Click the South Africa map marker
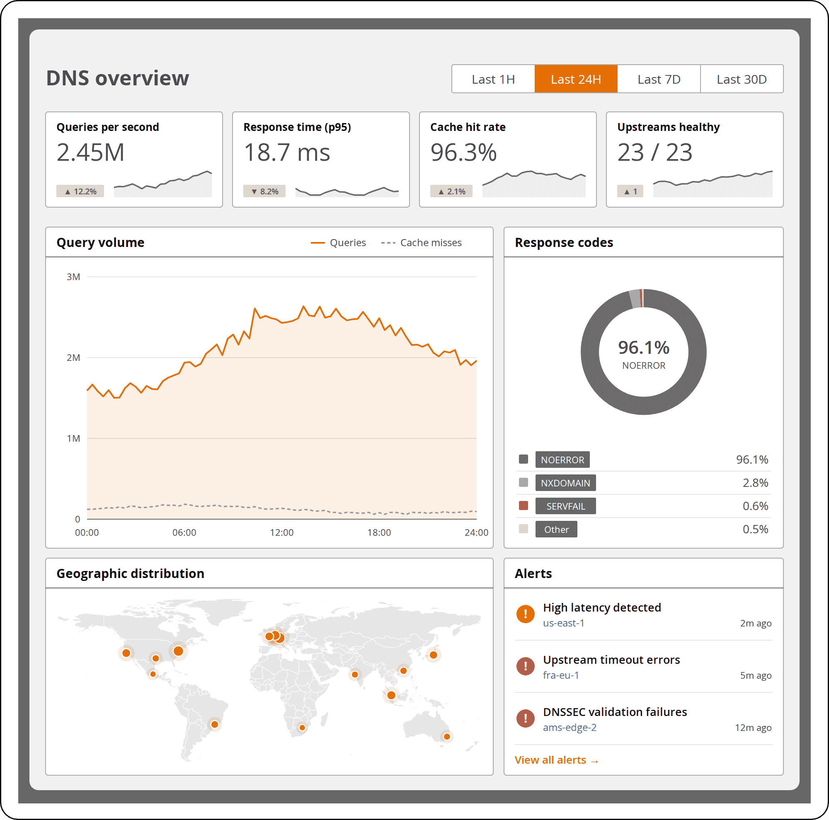 [x=302, y=727]
